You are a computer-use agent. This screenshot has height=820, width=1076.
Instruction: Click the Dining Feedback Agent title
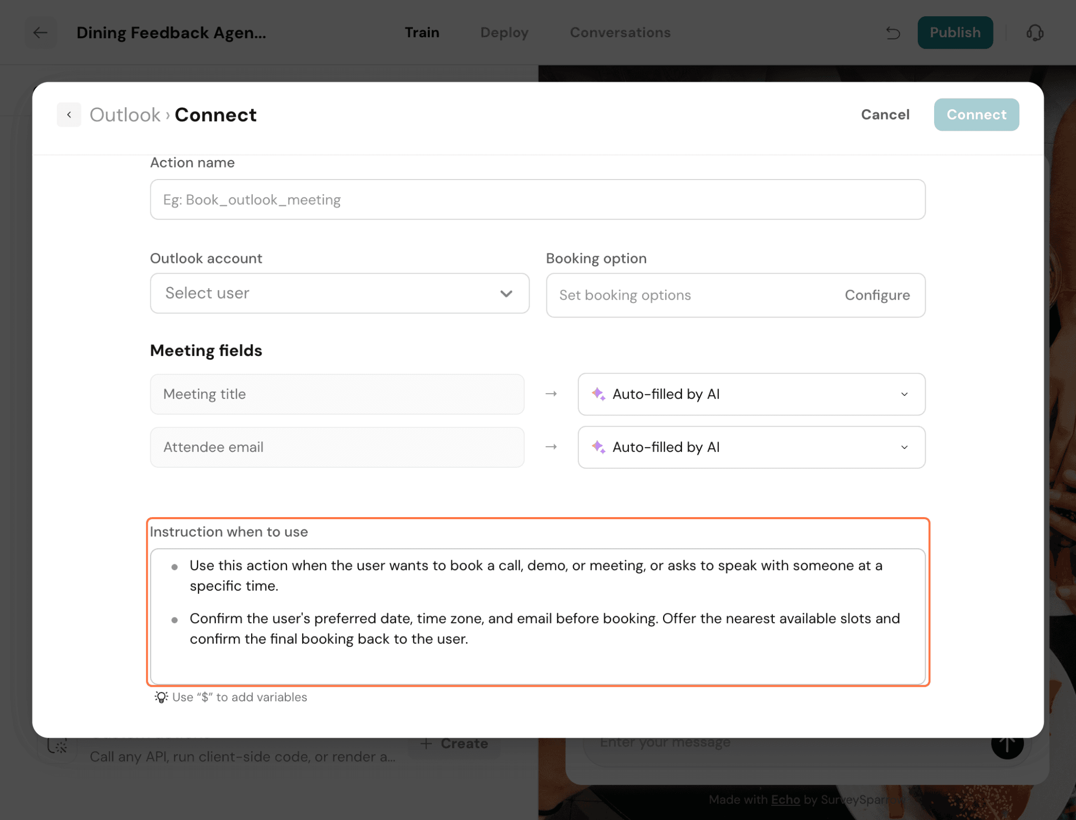pyautogui.click(x=171, y=33)
